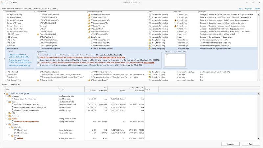Click Not ready status icon of Backup-Sylvain-NAS
The image size is (263, 148).
(150, 29)
